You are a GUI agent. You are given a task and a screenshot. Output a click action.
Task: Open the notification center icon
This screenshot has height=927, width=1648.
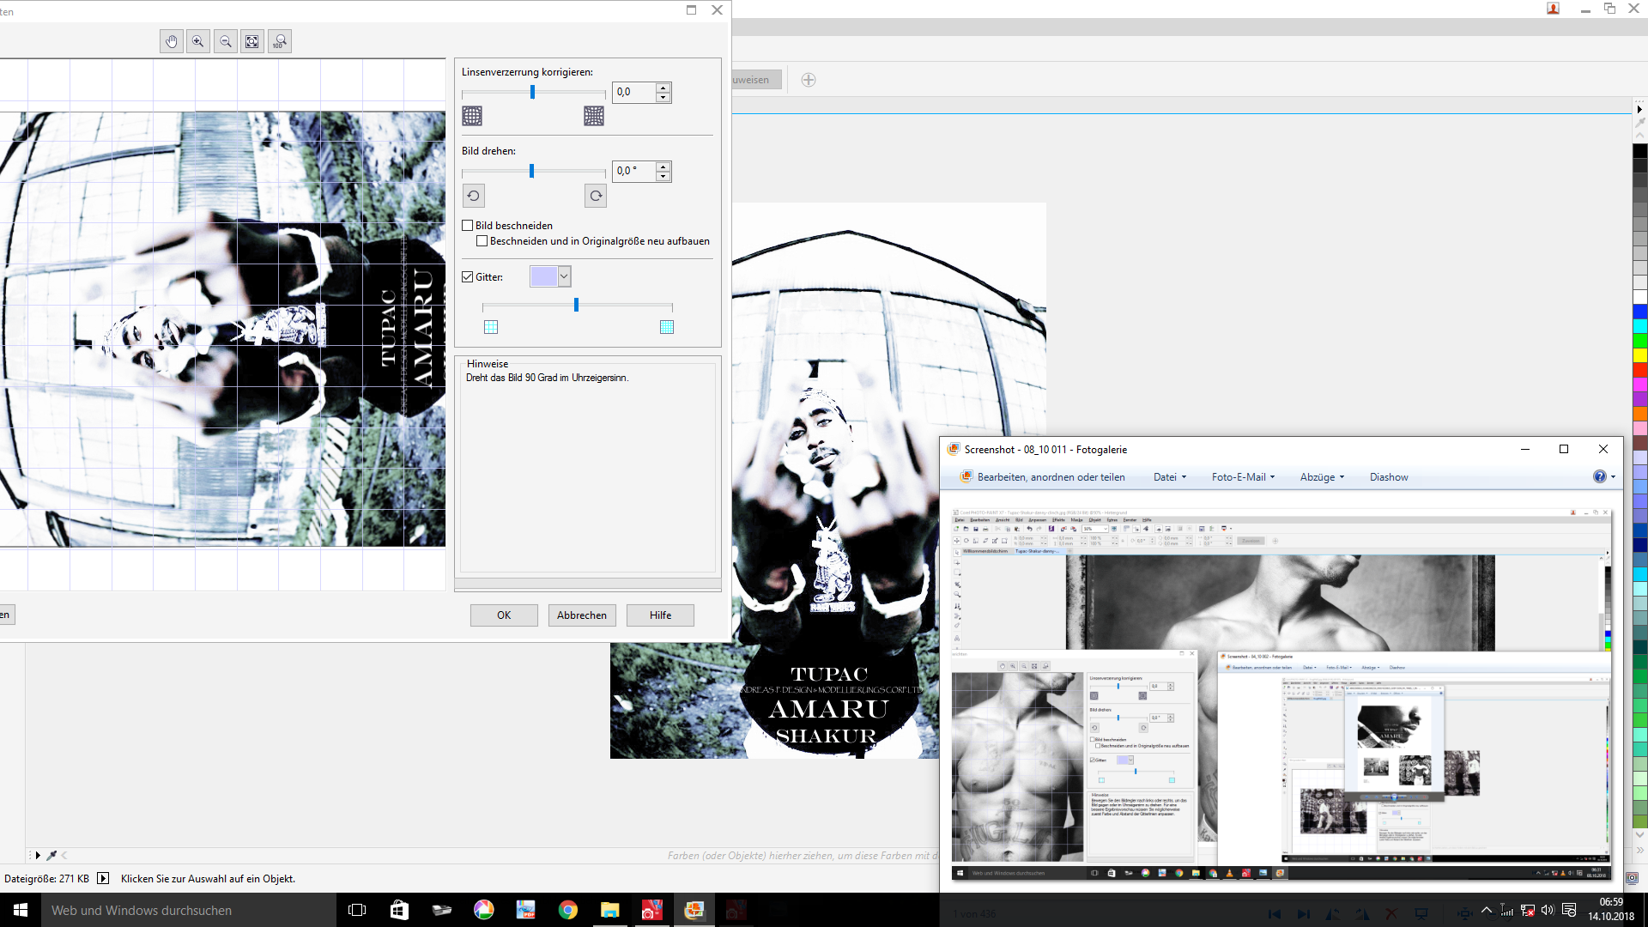1569,911
